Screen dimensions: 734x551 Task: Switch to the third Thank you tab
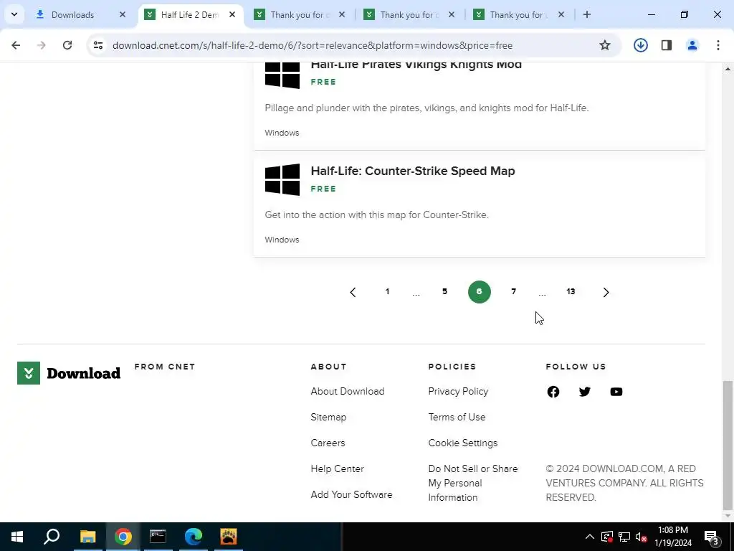(x=519, y=14)
